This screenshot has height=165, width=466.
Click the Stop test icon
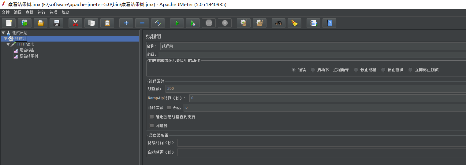click(x=209, y=23)
